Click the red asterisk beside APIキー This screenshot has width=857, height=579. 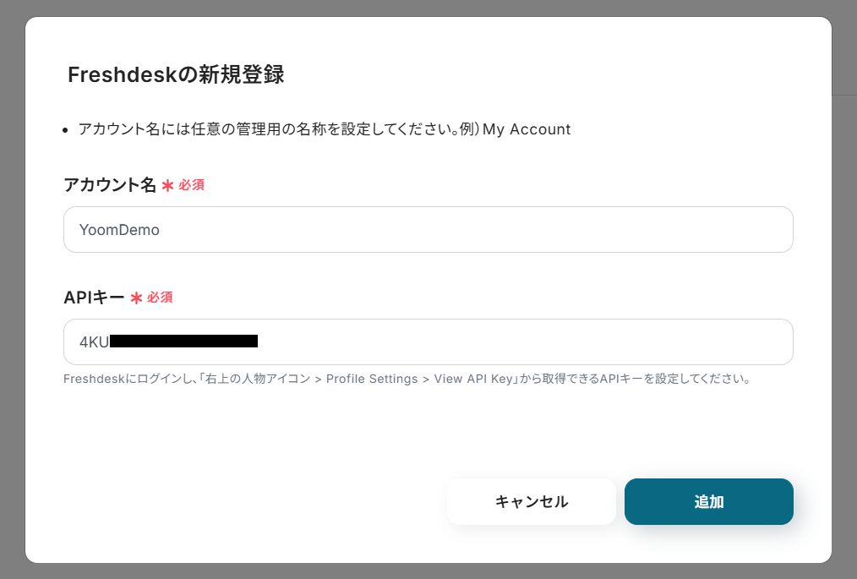click(x=136, y=298)
